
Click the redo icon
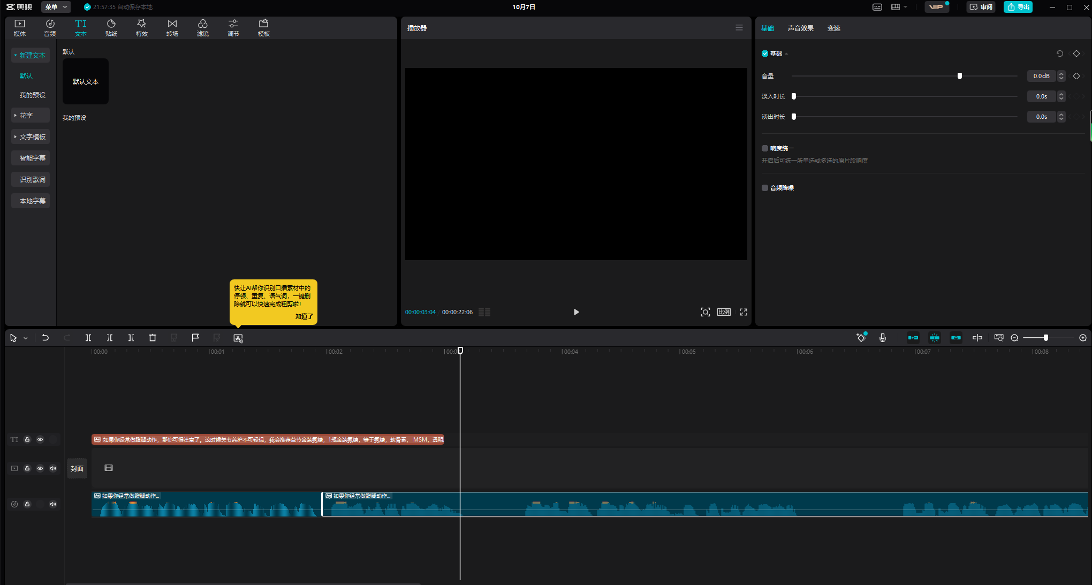66,338
